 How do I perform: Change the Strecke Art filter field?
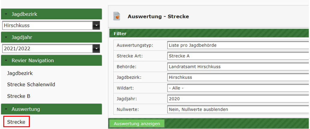[238, 56]
